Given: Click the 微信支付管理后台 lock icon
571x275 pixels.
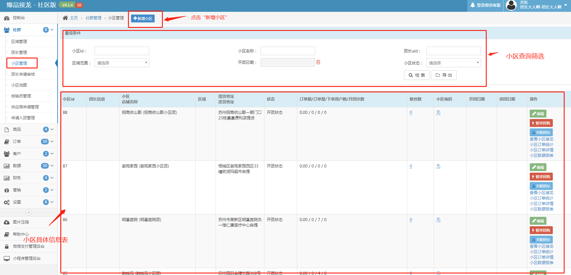Looking at the screenshot, I should click(7, 247).
